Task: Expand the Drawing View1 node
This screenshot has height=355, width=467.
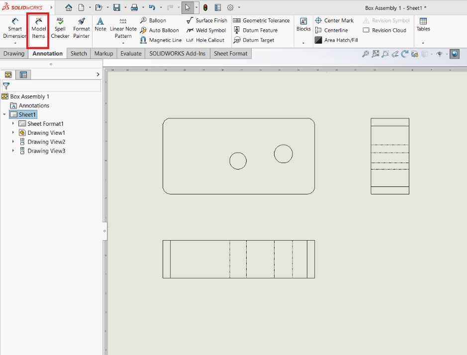Action: point(13,132)
